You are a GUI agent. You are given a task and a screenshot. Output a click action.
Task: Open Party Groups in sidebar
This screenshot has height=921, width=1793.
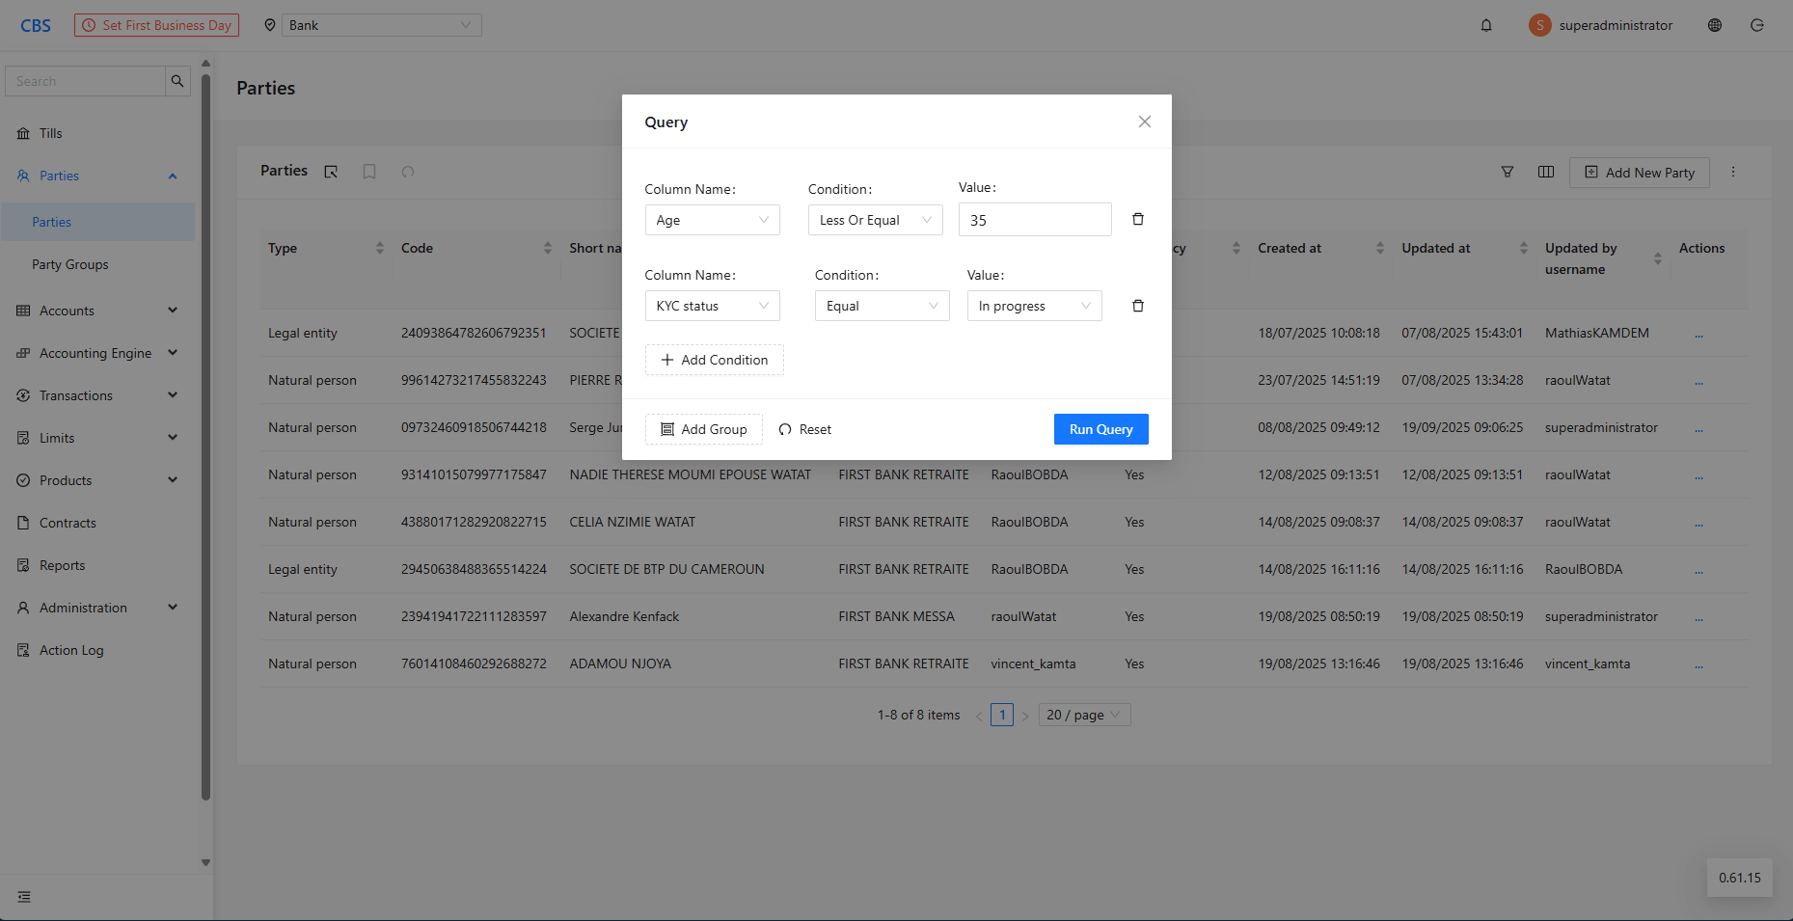pyautogui.click(x=70, y=264)
